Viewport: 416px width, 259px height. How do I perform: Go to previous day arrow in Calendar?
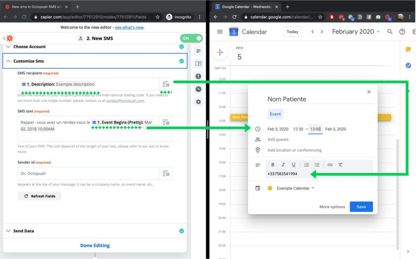click(x=312, y=32)
